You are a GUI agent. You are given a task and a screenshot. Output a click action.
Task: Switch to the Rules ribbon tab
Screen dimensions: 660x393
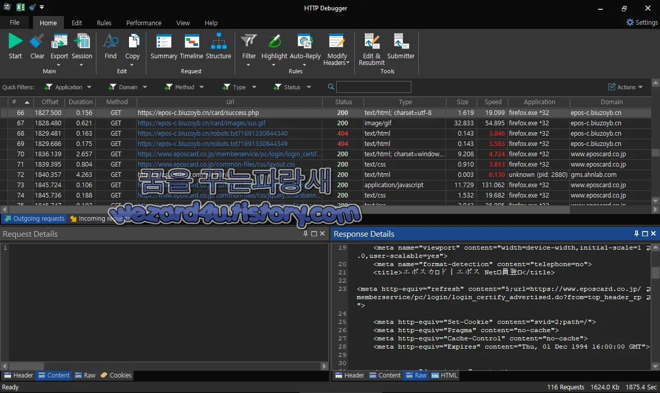click(104, 23)
